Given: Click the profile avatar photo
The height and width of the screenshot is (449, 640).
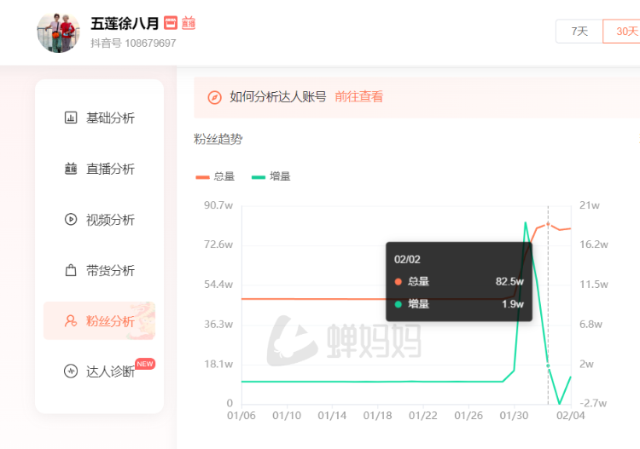Looking at the screenshot, I should pos(58,32).
